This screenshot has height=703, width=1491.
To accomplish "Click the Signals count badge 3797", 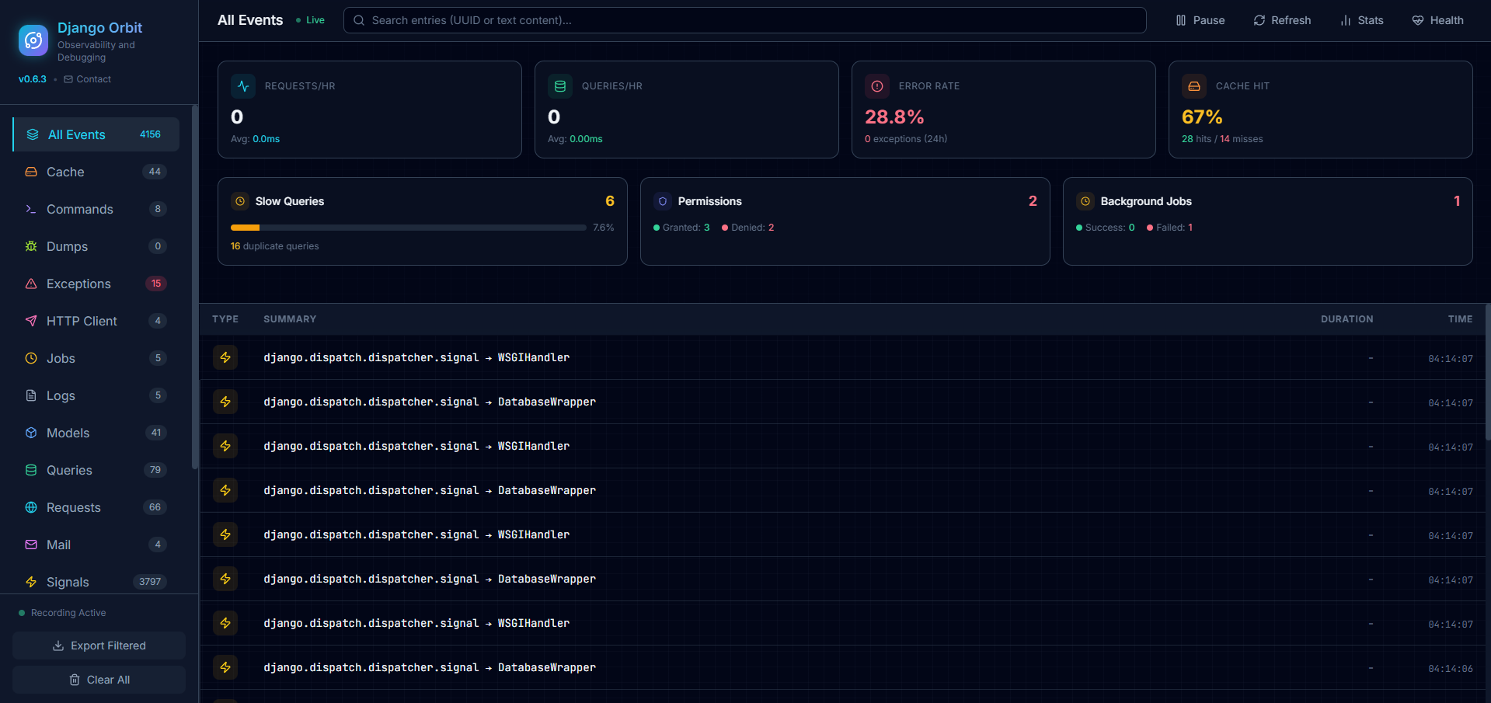I will [x=150, y=582].
